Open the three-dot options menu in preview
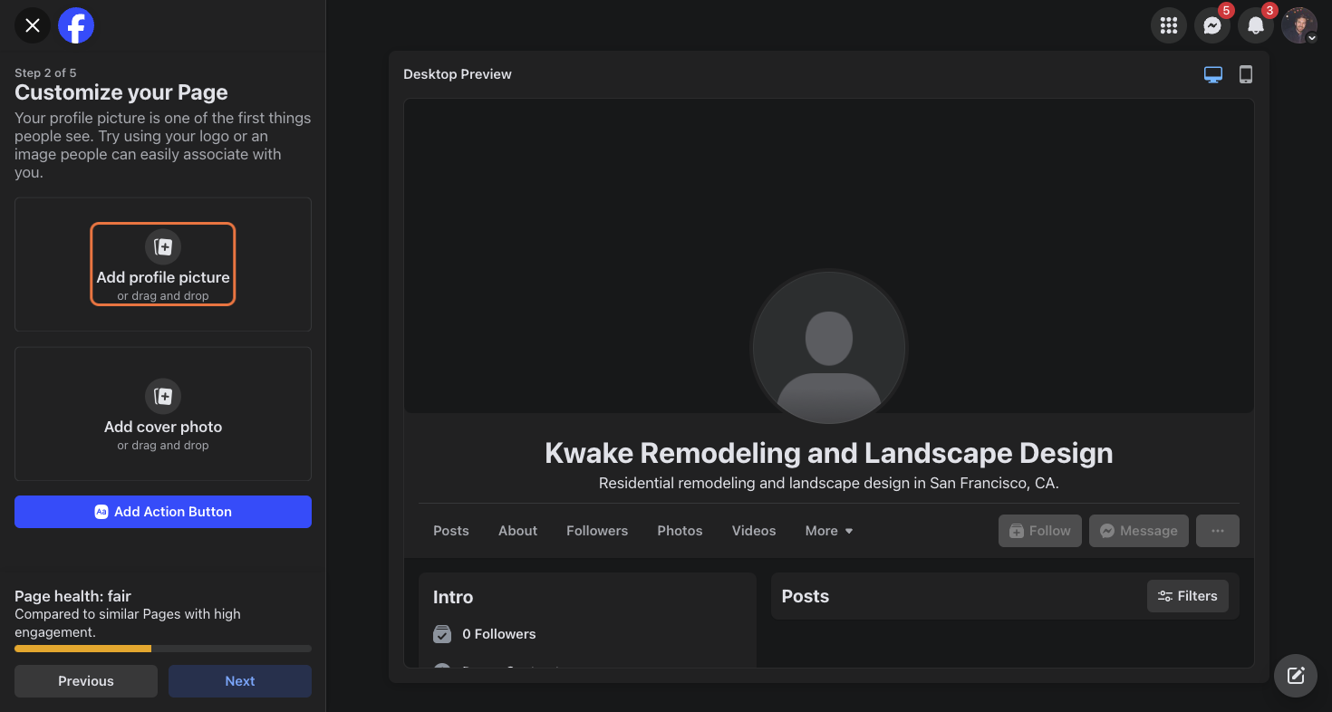 pyautogui.click(x=1218, y=531)
